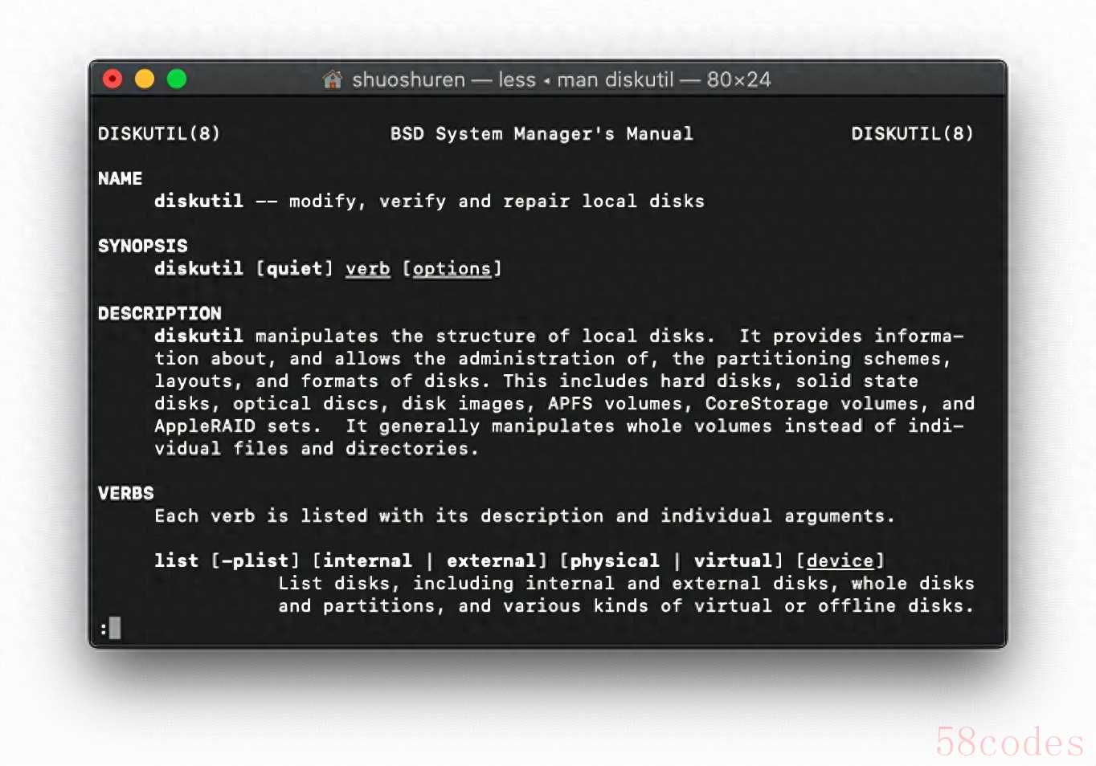Click the SYNOPSIS section heading
Image resolution: width=1096 pixels, height=766 pixels.
(142, 246)
